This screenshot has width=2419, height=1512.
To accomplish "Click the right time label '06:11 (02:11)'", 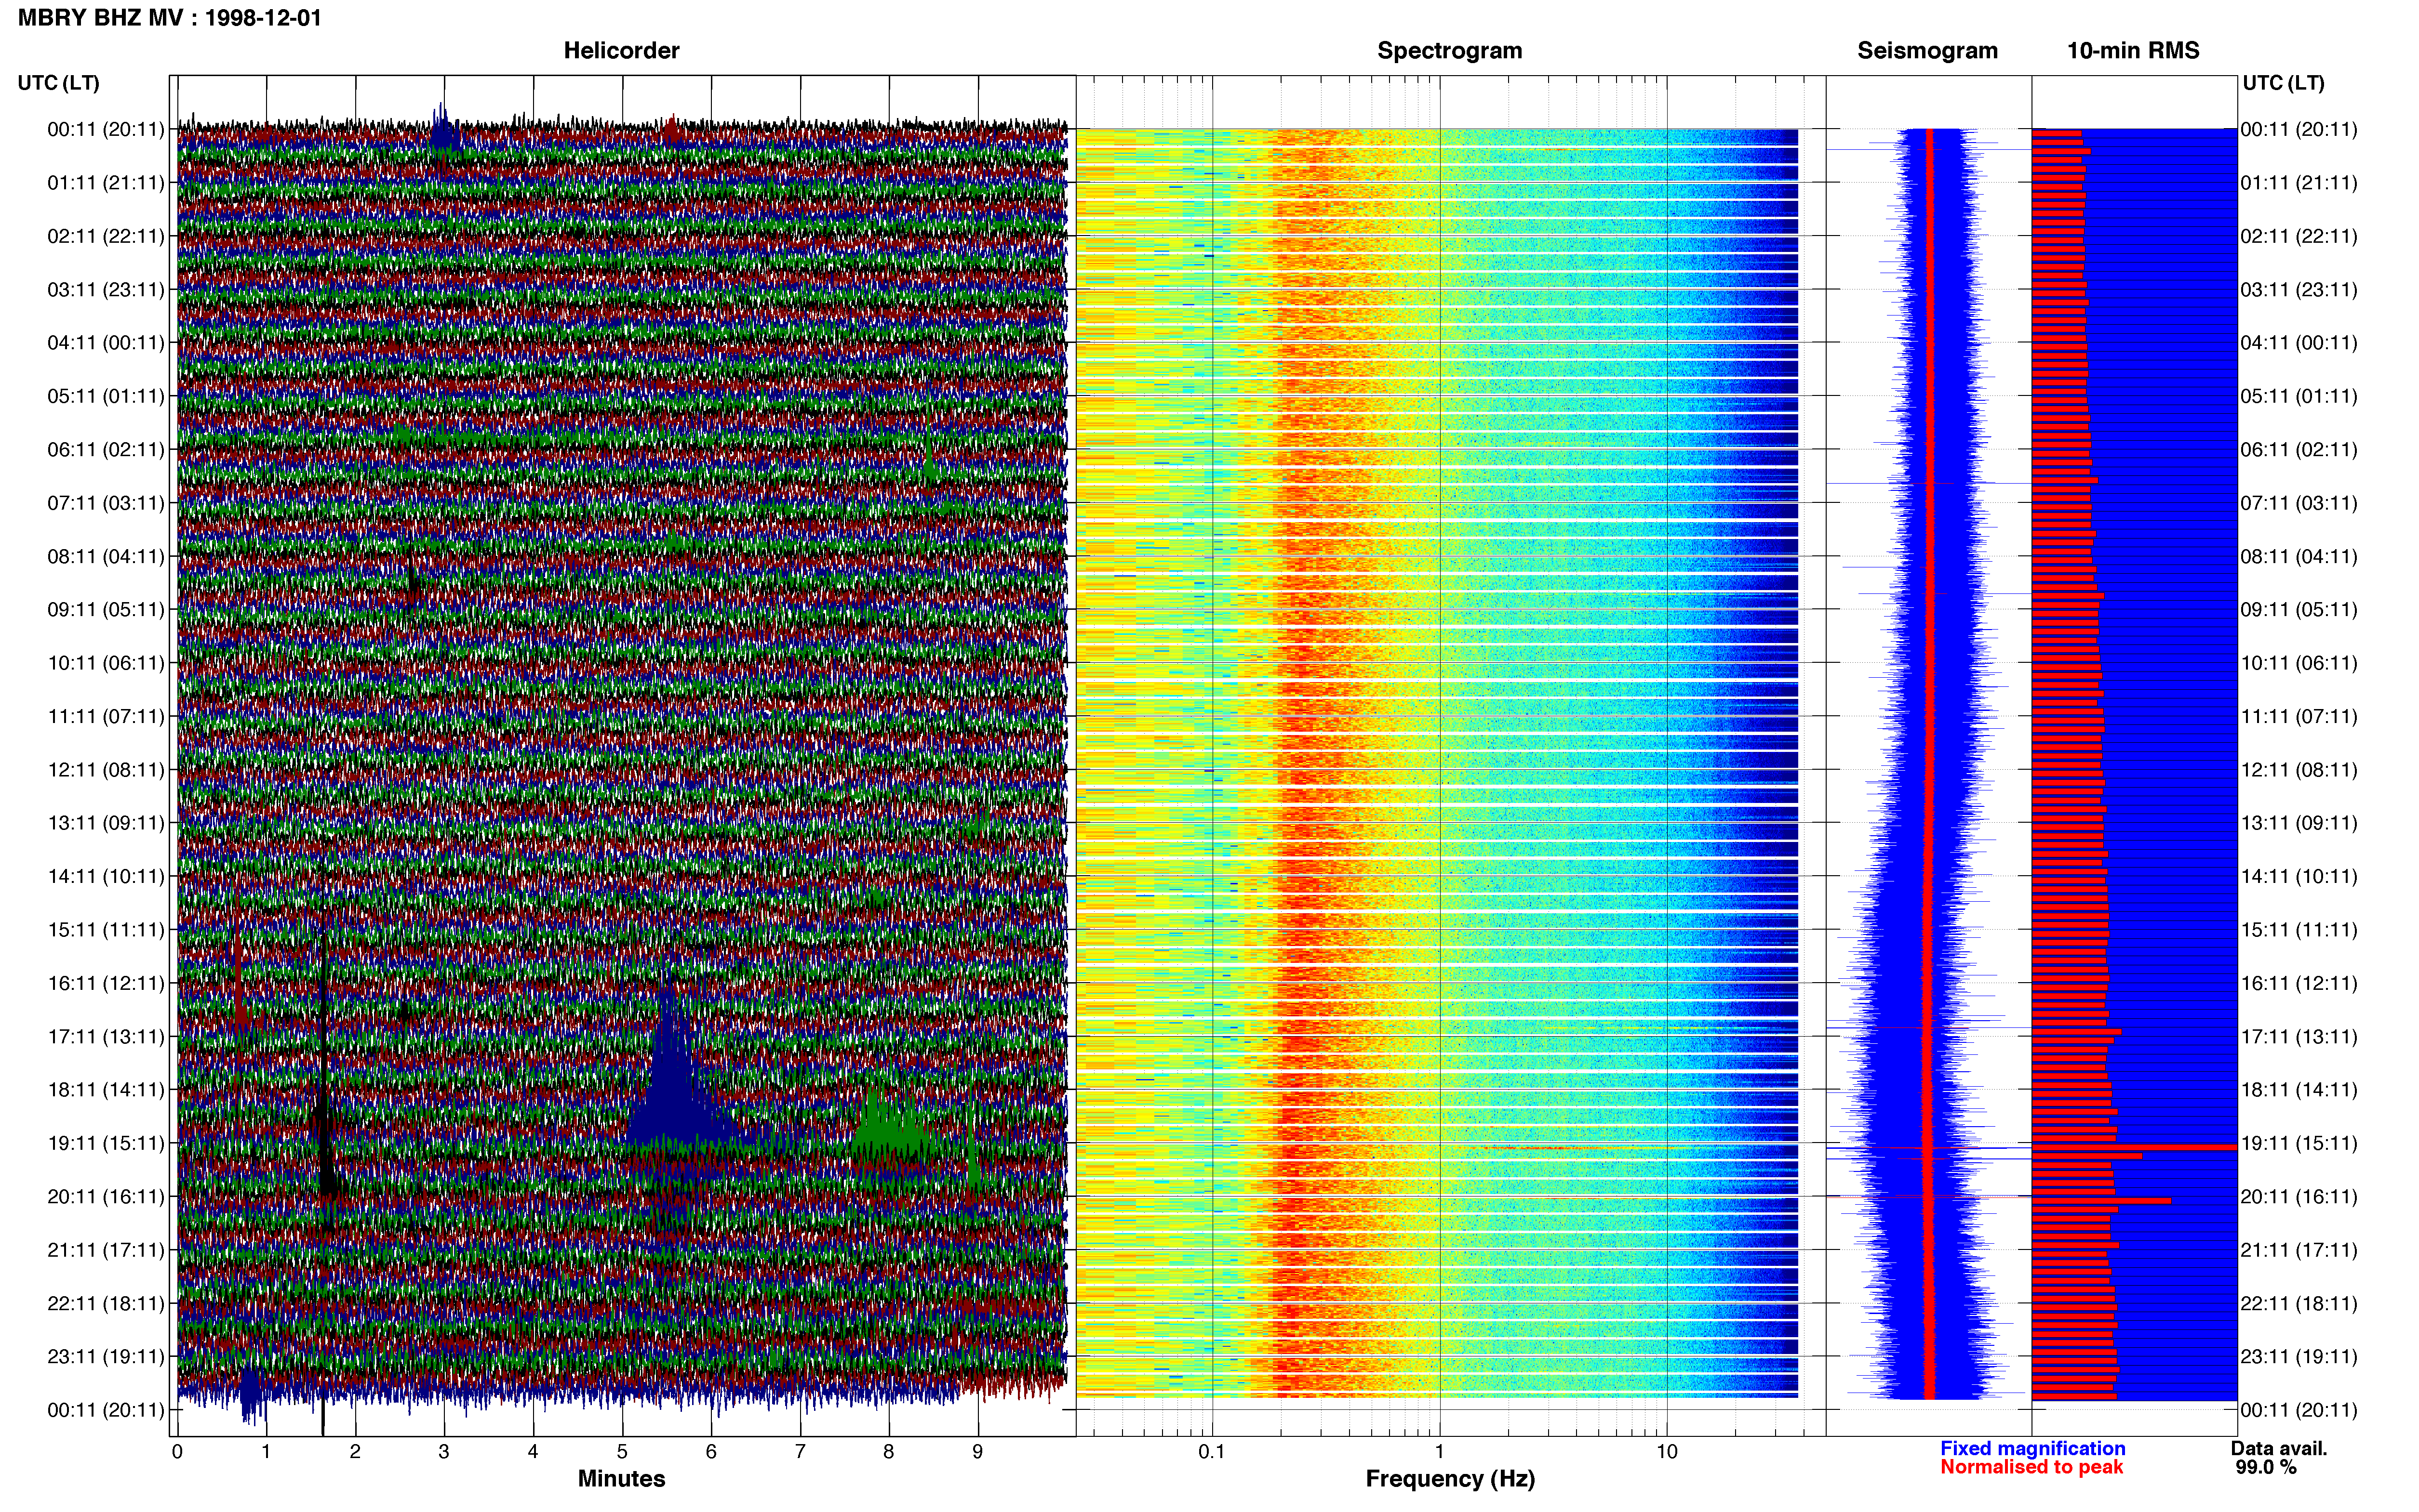I will (2299, 450).
